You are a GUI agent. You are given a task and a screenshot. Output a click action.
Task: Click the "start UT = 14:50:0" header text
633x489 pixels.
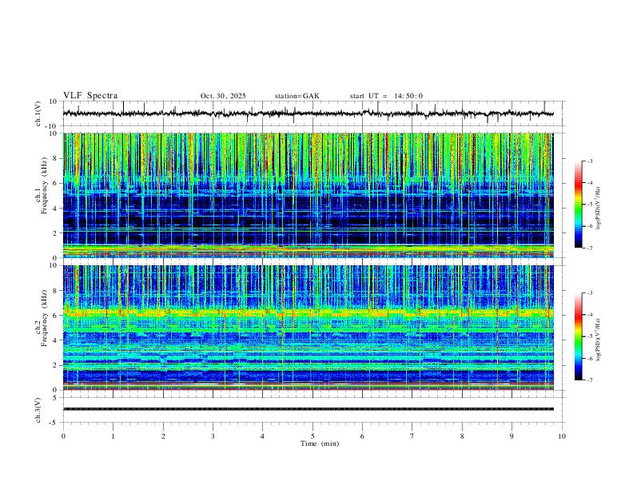point(386,96)
